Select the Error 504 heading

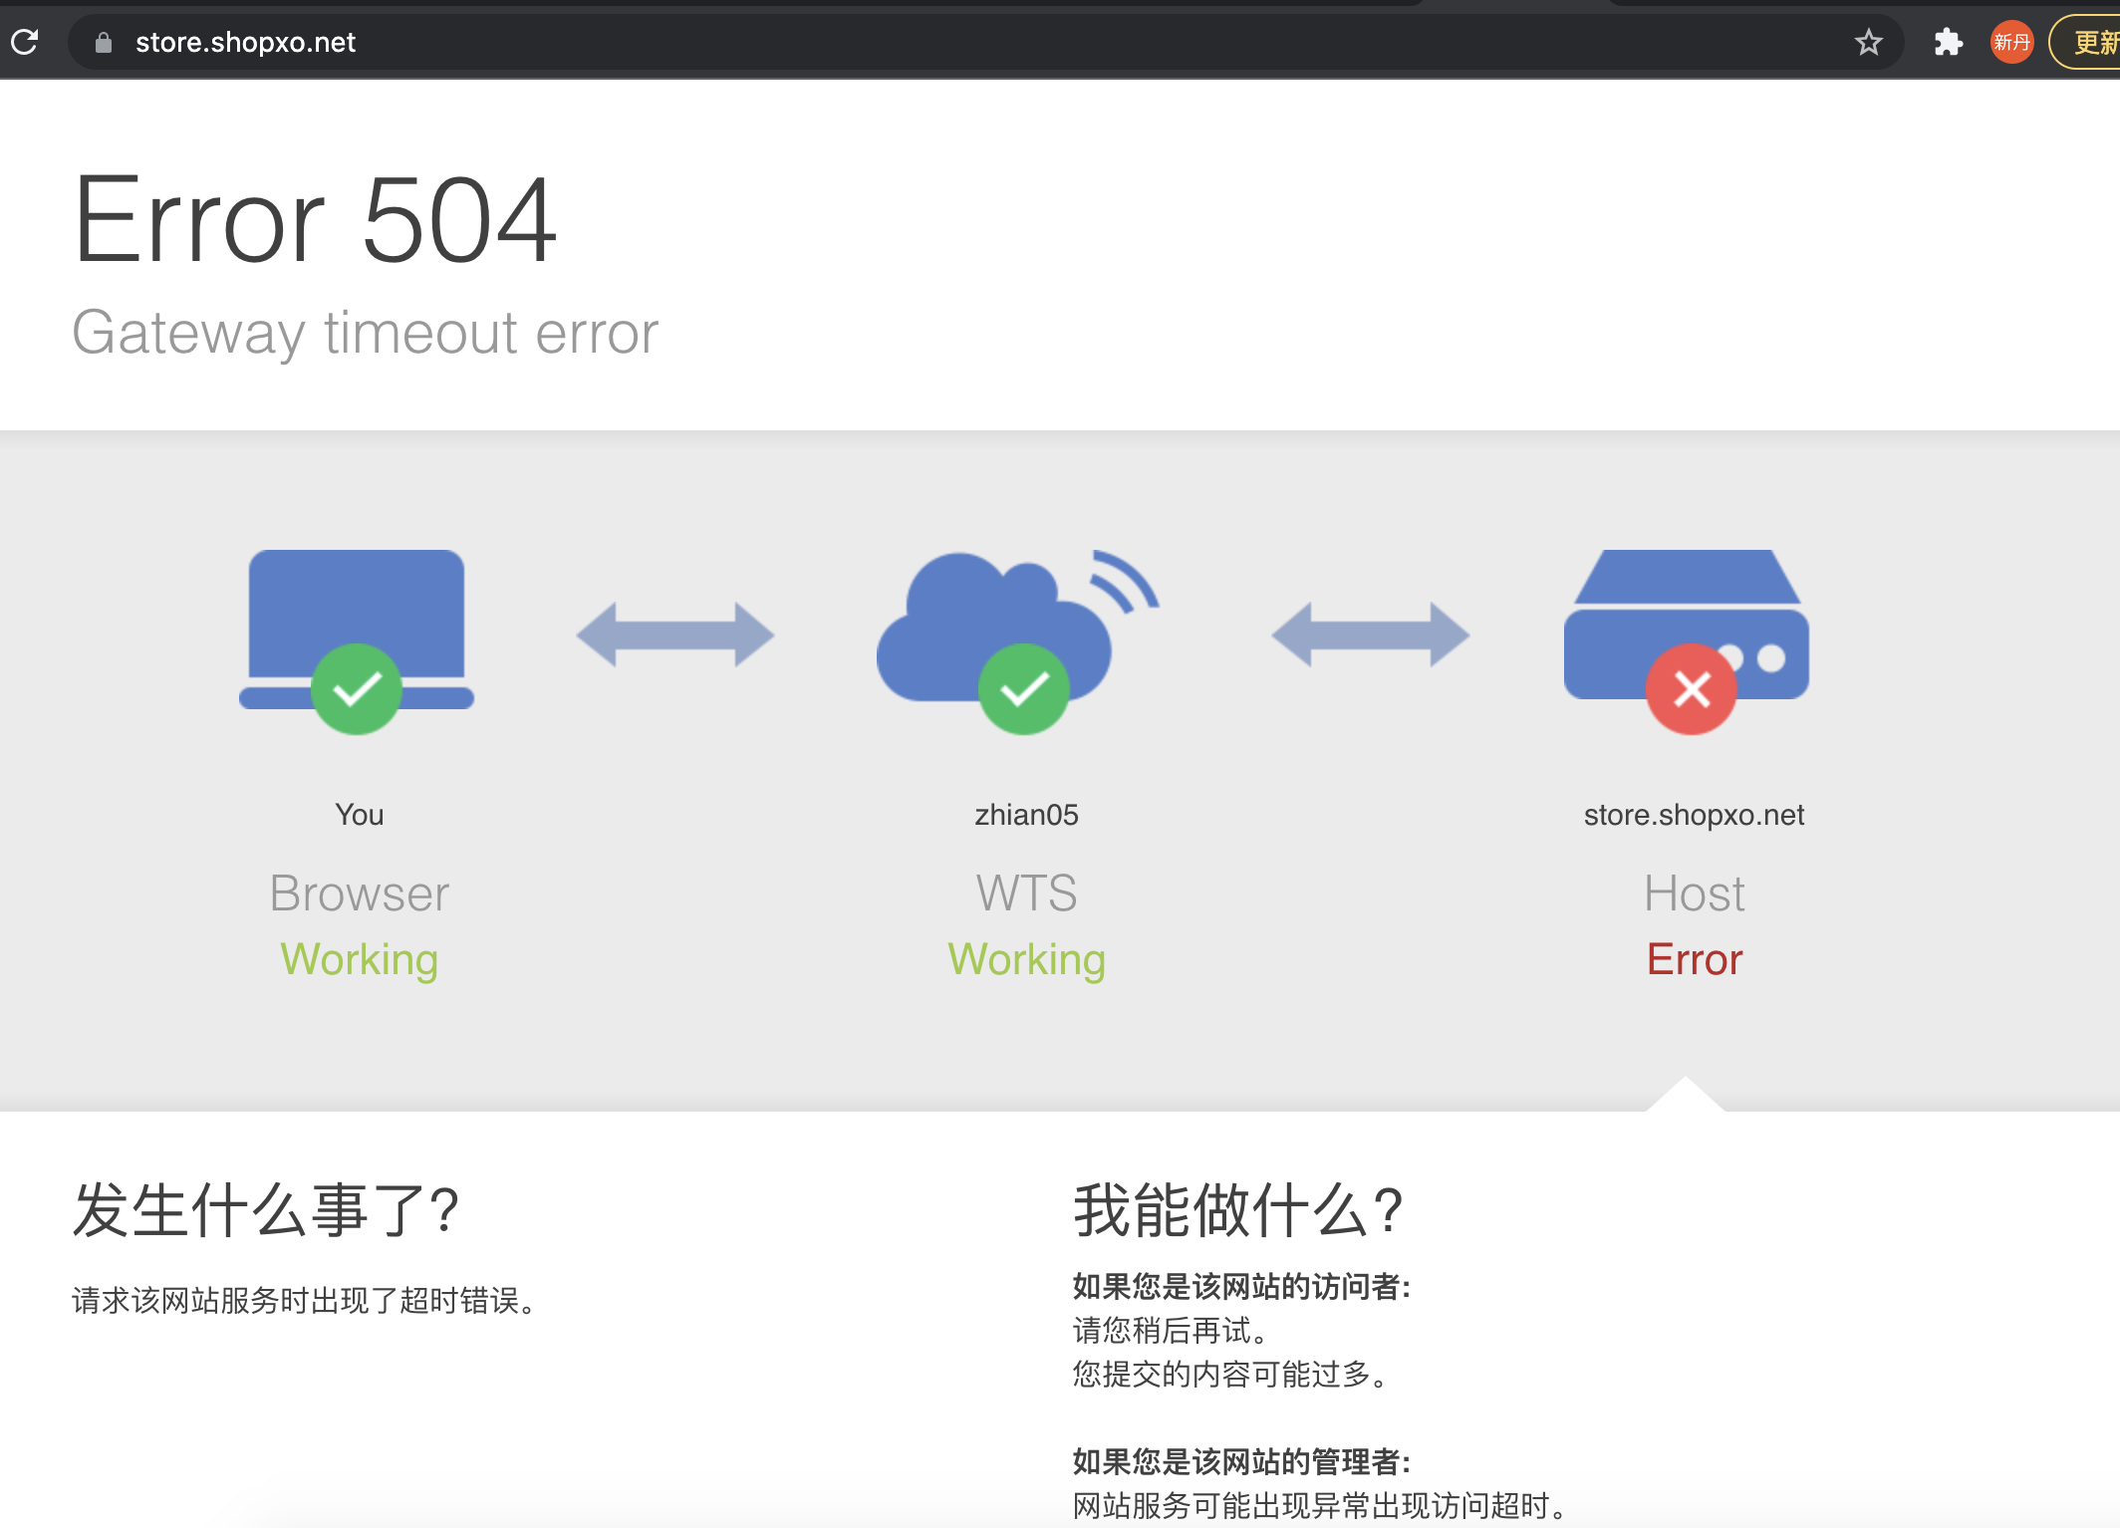[x=315, y=219]
